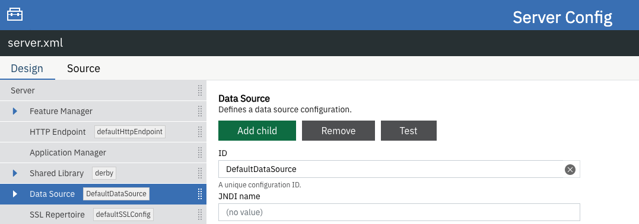This screenshot has width=639, height=224.
Task: Click the defaultHttpEndpoint ID badge
Action: (x=130, y=132)
